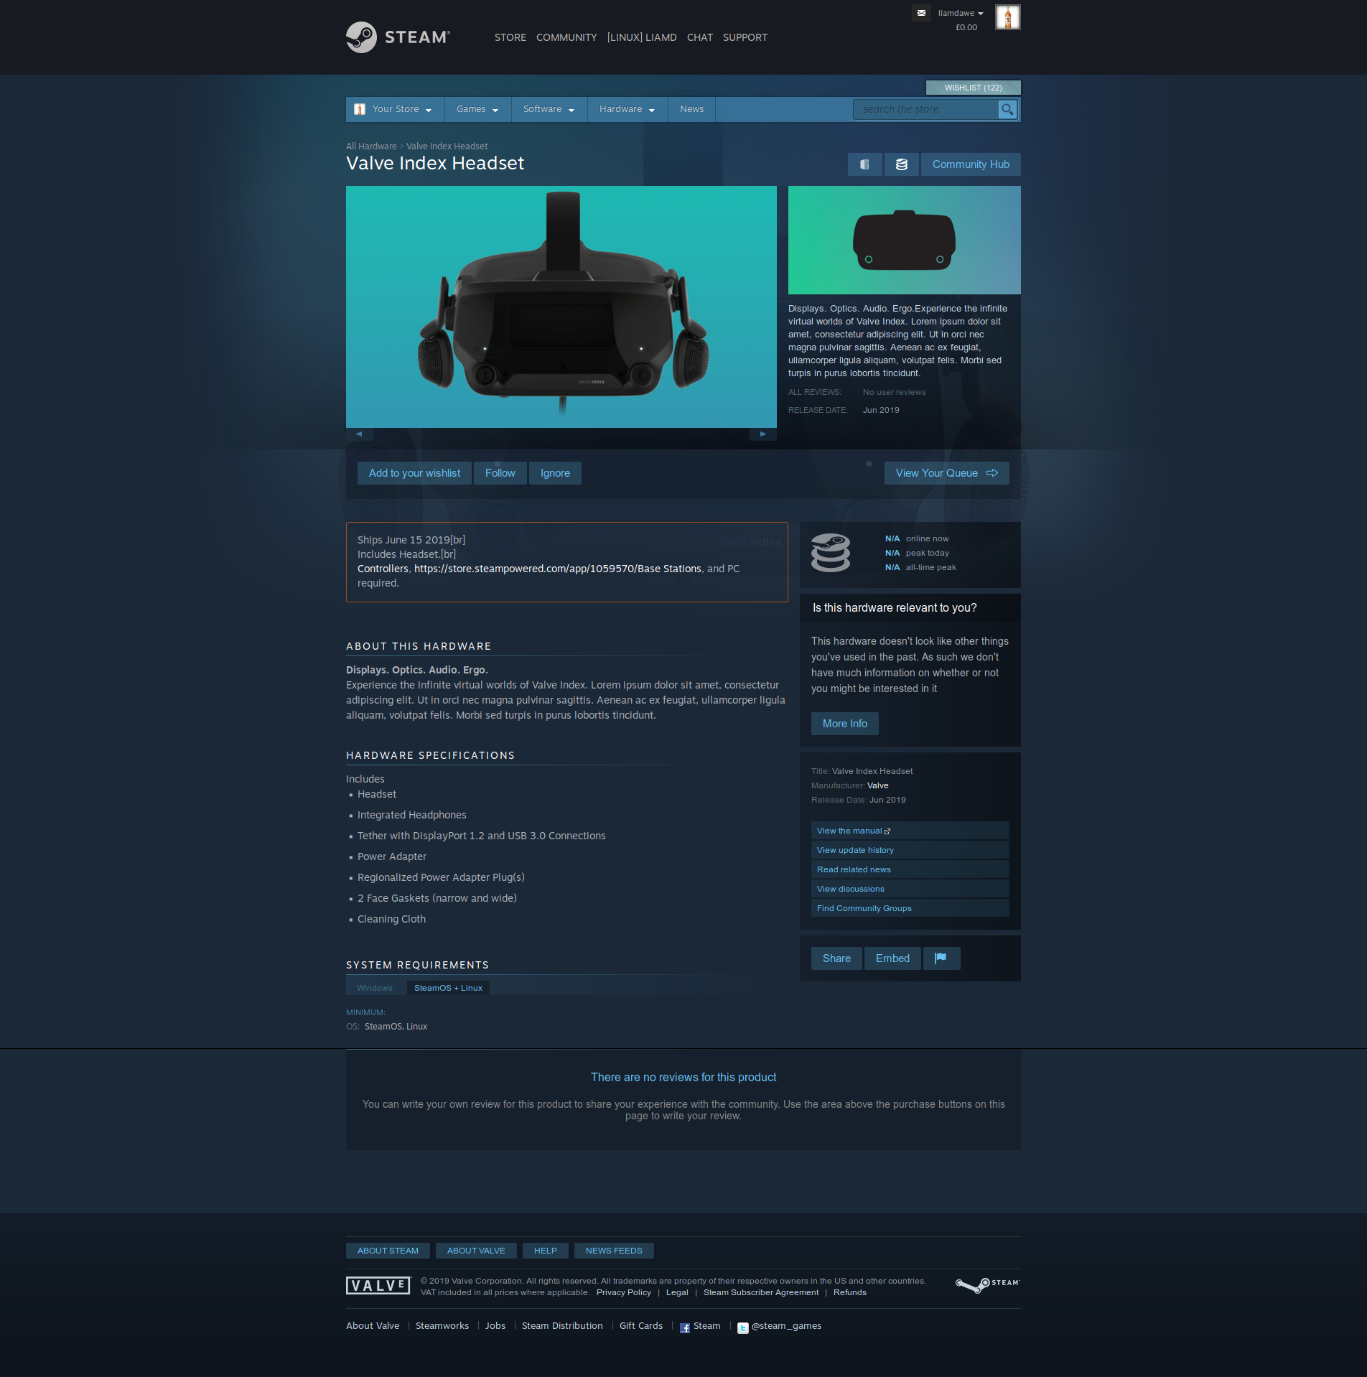Viewport: 1367px width, 1377px height.
Task: Click Add to your wishlist
Action: click(414, 473)
